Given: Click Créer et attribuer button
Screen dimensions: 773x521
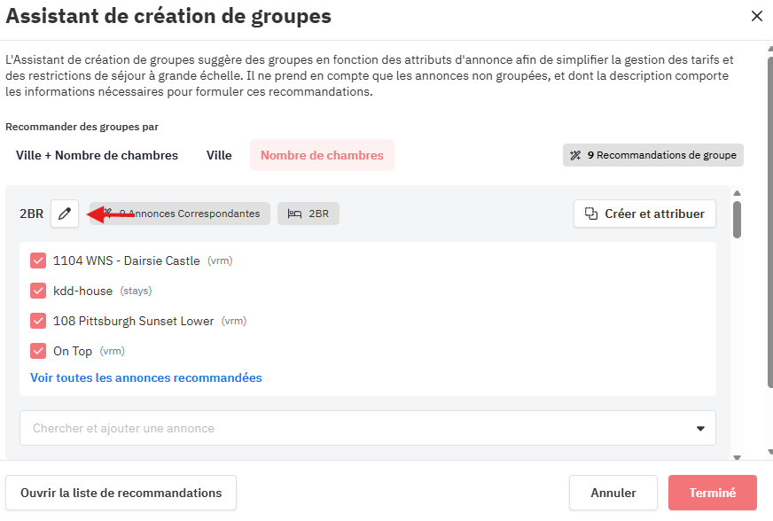Looking at the screenshot, I should (x=644, y=214).
